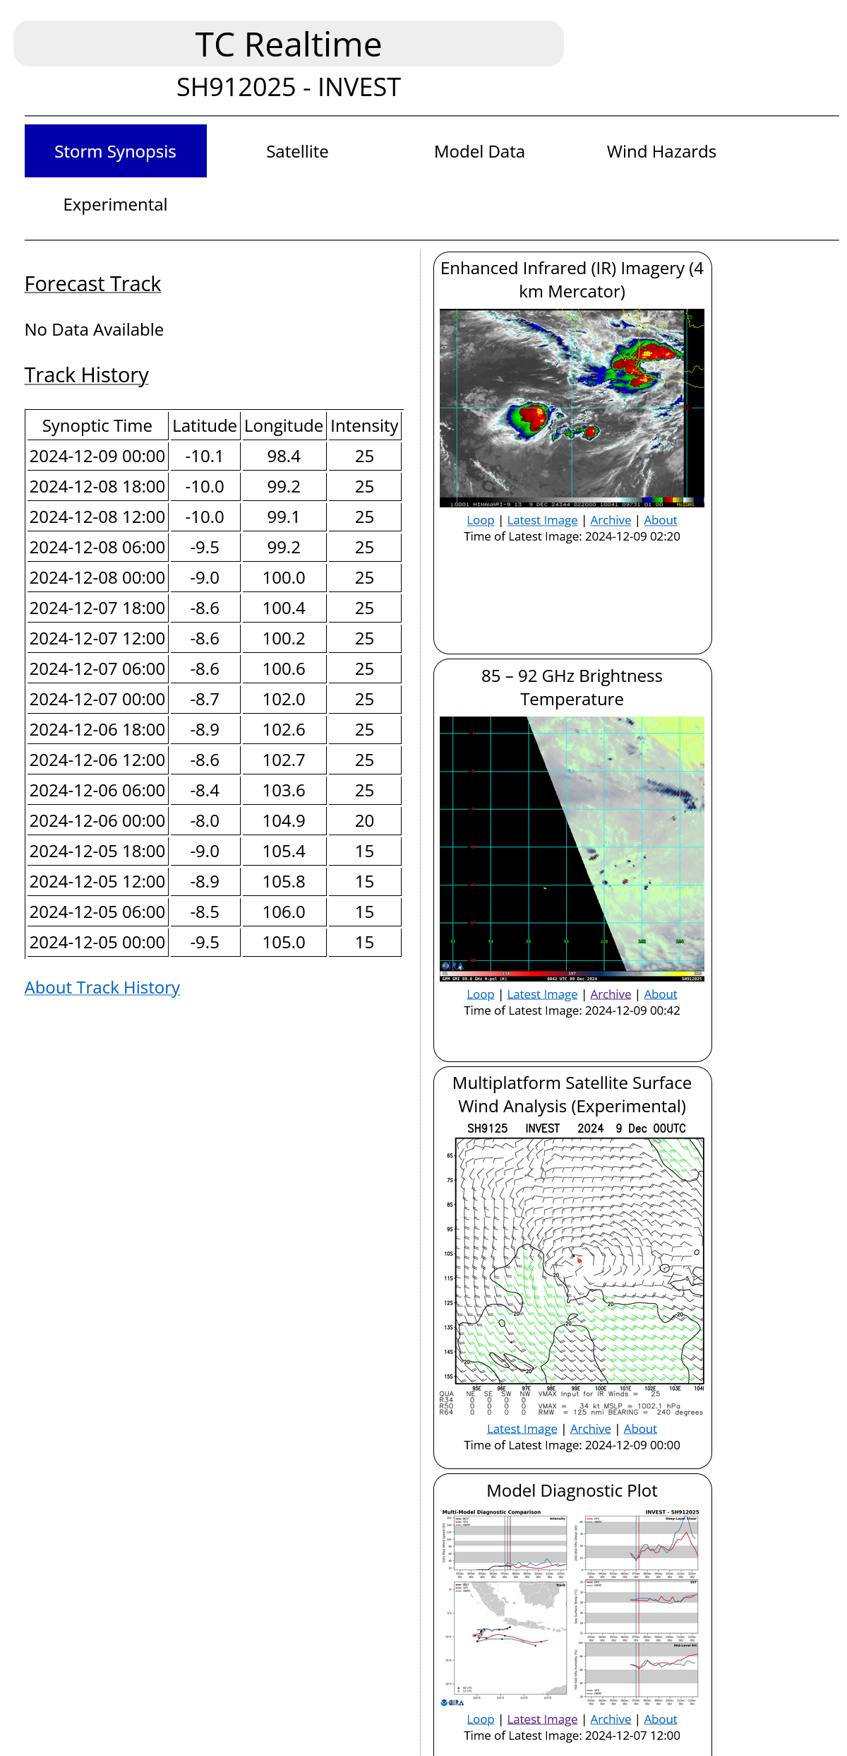Open the Model Data tab
This screenshot has height=1756, width=847.
(479, 151)
